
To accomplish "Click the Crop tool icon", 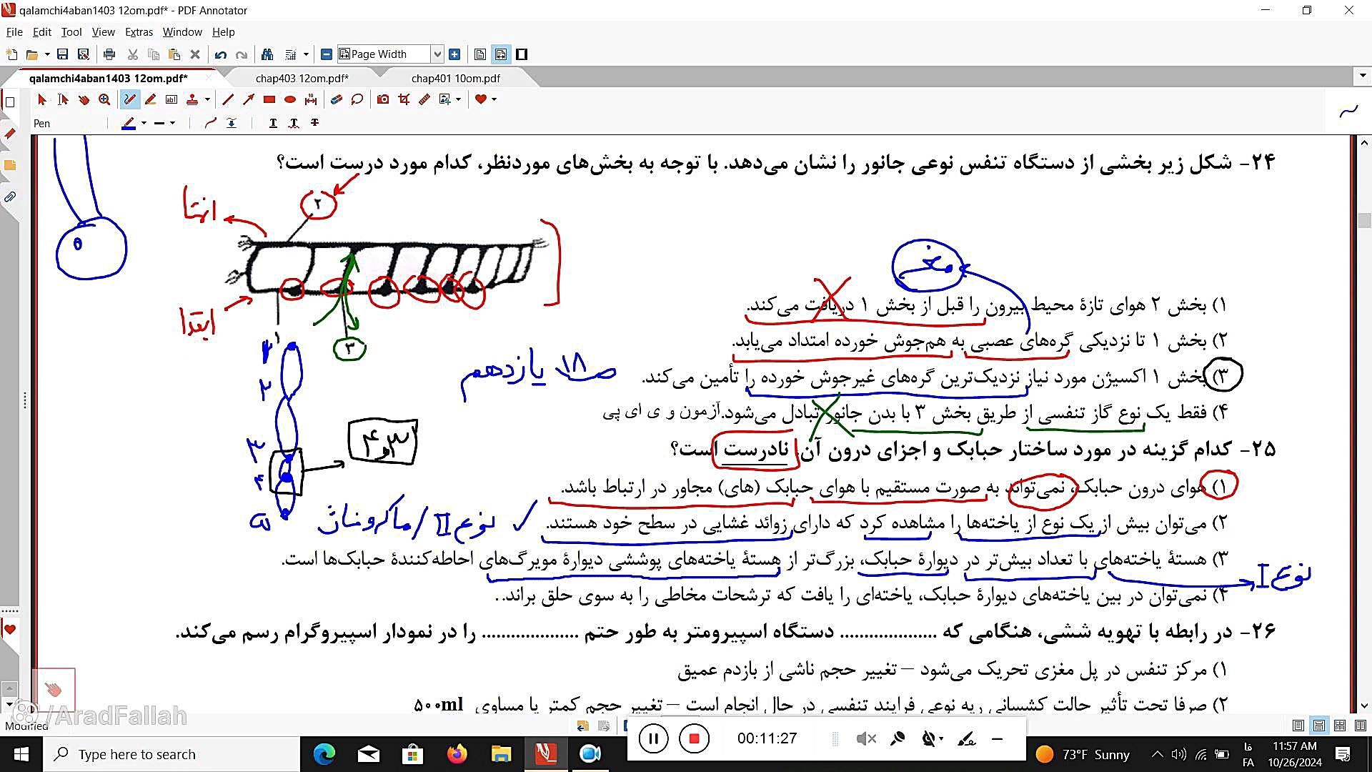I will click(x=404, y=99).
